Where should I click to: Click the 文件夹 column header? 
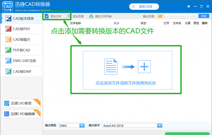click(x=177, y=23)
